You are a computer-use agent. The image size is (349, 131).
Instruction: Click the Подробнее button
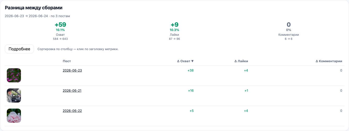tap(19, 49)
